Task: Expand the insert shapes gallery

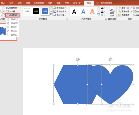Action: click(4, 15)
